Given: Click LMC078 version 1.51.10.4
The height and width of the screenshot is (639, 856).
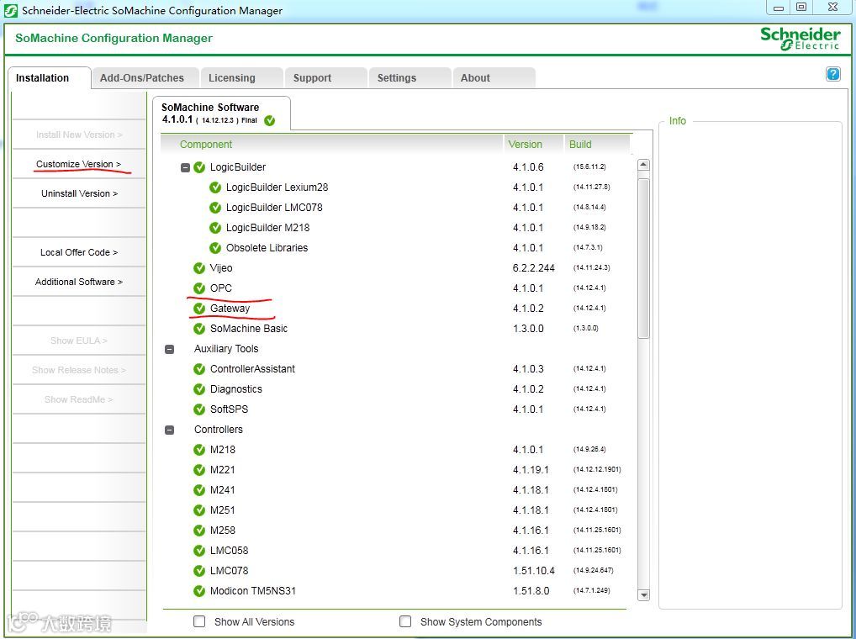Looking at the screenshot, I should (x=533, y=571).
